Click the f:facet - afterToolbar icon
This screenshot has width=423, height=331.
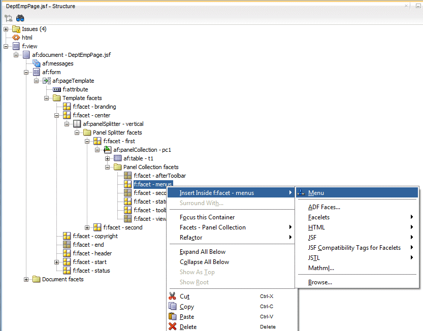point(127,176)
